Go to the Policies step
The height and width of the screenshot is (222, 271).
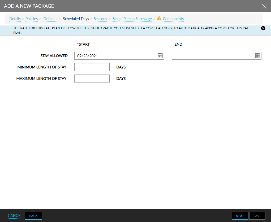(32, 19)
